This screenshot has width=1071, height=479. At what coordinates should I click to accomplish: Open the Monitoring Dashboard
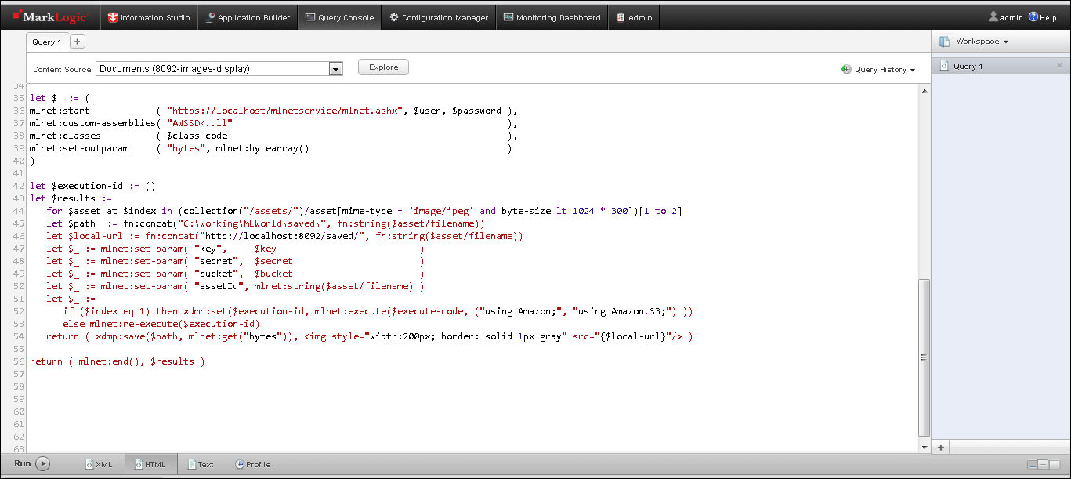(x=552, y=16)
